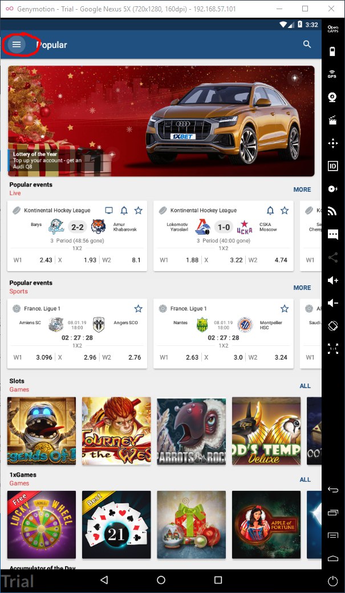The width and height of the screenshot is (345, 593).
Task: Select W2 odds 8.1 Amur Khabarovsk
Action: coord(121,260)
